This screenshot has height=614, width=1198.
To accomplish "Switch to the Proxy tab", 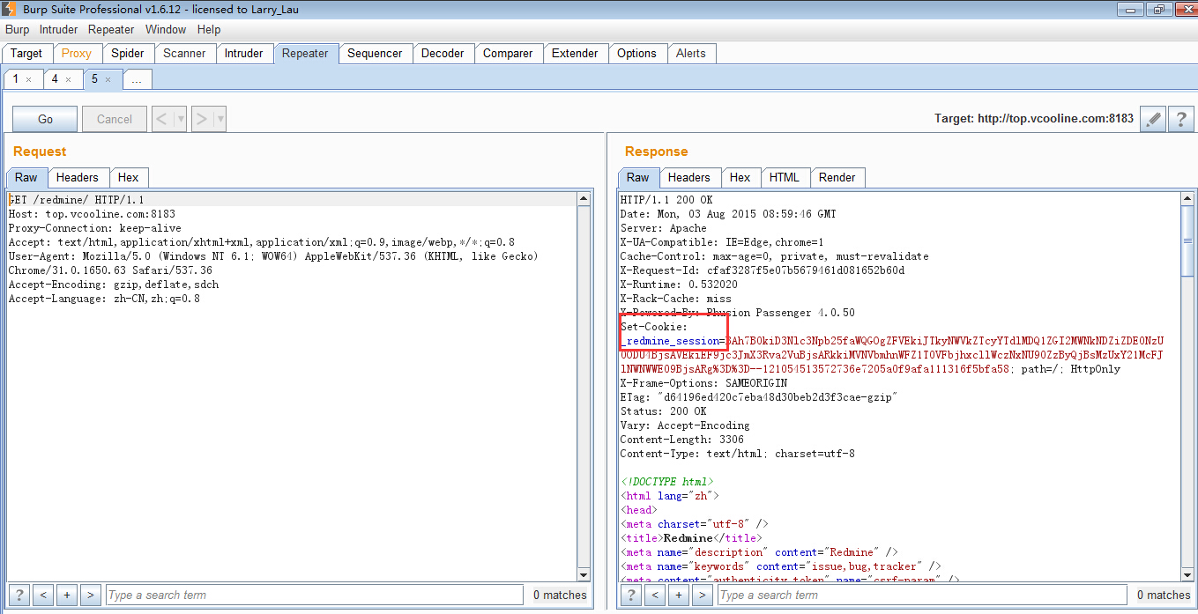I will (77, 53).
